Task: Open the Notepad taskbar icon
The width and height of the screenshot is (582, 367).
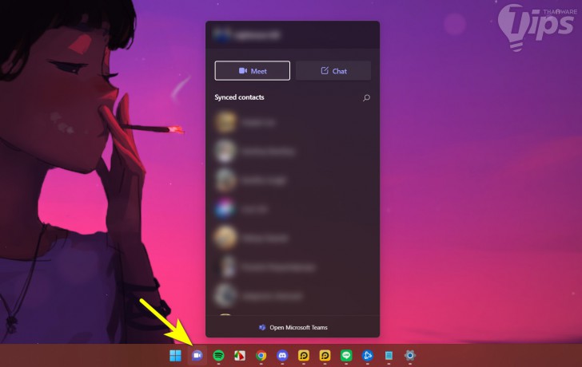Action: (x=389, y=356)
